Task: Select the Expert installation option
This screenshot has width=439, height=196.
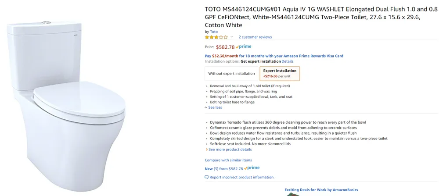Action: (x=280, y=73)
